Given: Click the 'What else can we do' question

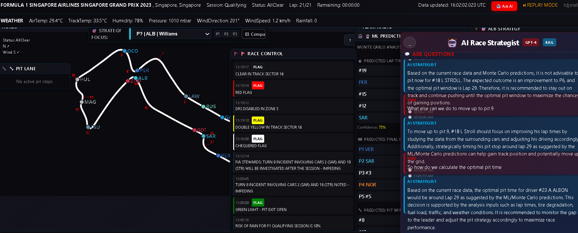Looking at the screenshot, I should [450, 109].
